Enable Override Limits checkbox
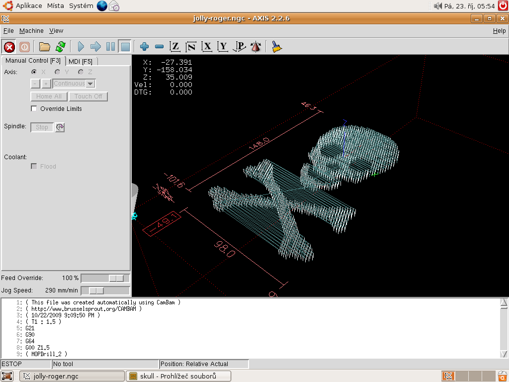Screen dimensions: 509x382 point(34,109)
